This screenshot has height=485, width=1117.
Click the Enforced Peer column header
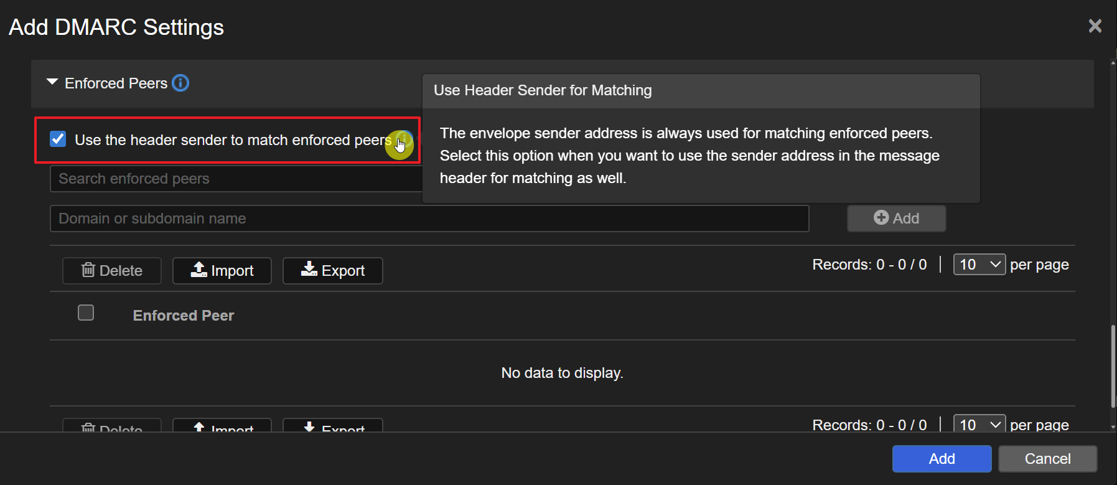(x=184, y=316)
